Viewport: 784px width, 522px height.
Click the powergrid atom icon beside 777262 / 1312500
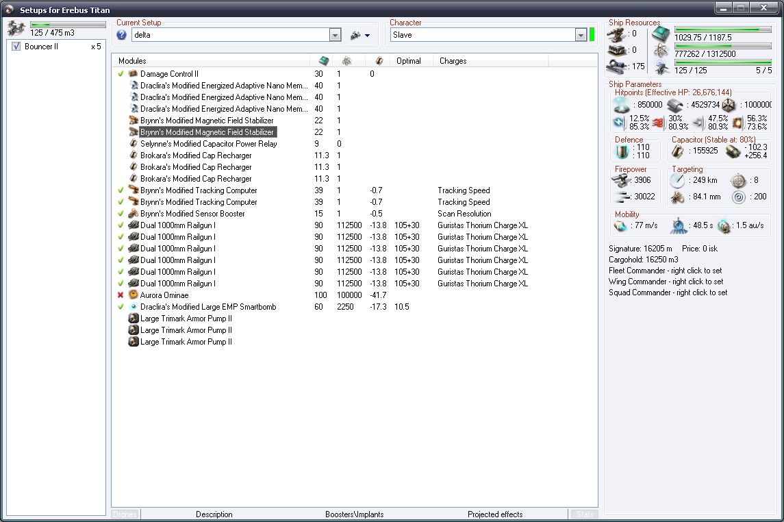[x=661, y=51]
